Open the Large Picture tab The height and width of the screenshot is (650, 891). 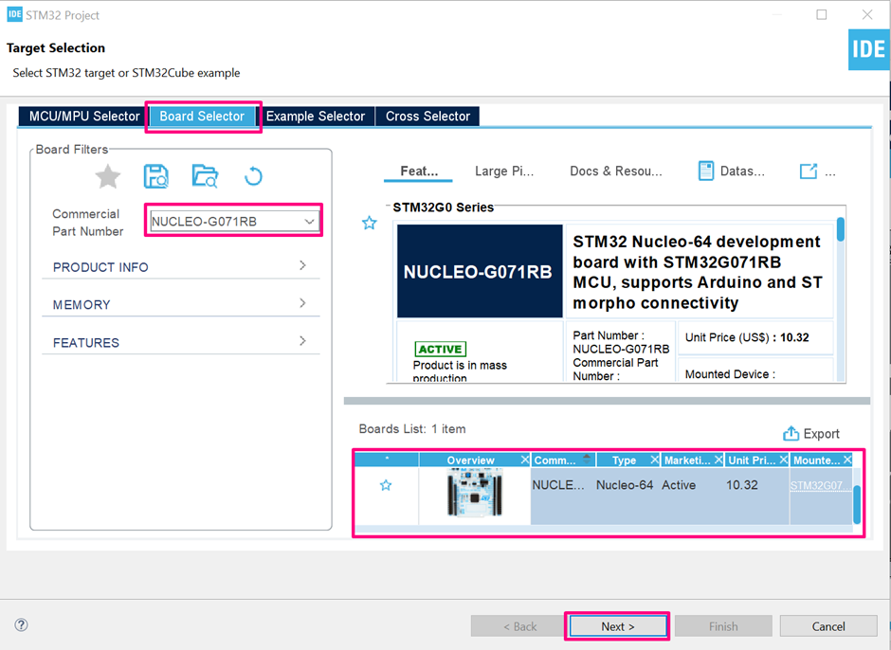(504, 171)
